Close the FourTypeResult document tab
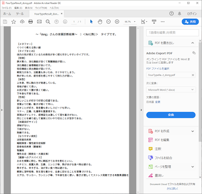The height and width of the screenshot is (194, 202). click(x=62, y=14)
